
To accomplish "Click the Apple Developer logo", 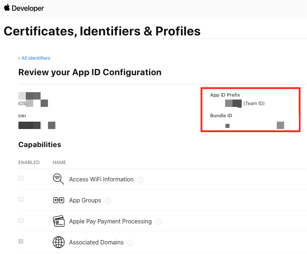I will [x=7, y=8].
